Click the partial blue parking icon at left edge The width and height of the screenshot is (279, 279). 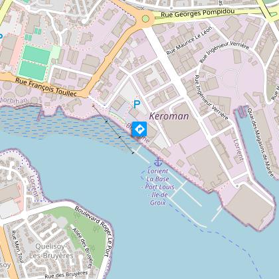(x=1, y=36)
